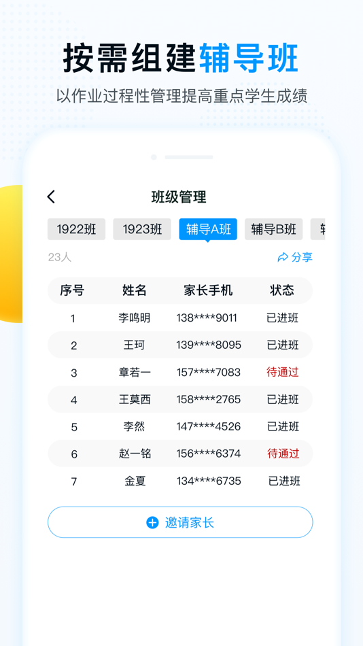Image resolution: width=363 pixels, height=646 pixels.
Task: Switch to the 1922班 tab
Action: pos(76,229)
